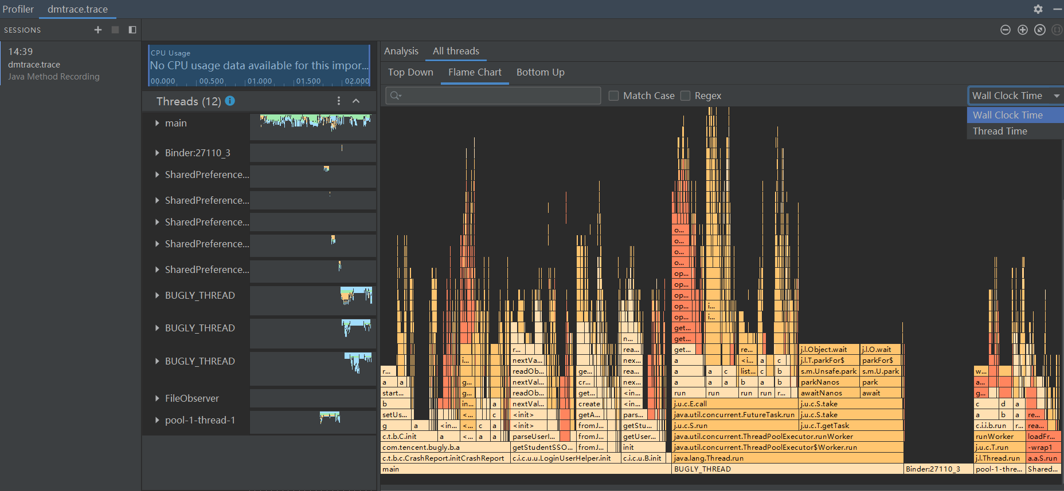The width and height of the screenshot is (1064, 491).
Task: Switch to the Top Down tab
Action: [410, 72]
